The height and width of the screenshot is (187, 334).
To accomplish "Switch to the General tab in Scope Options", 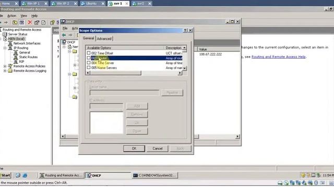I will click(88, 38).
